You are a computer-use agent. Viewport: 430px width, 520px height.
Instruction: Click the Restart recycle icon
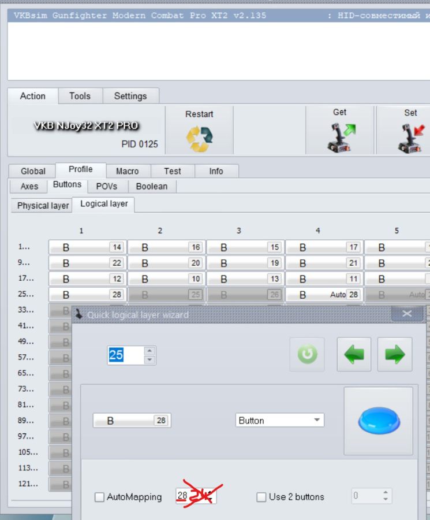pyautogui.click(x=199, y=139)
